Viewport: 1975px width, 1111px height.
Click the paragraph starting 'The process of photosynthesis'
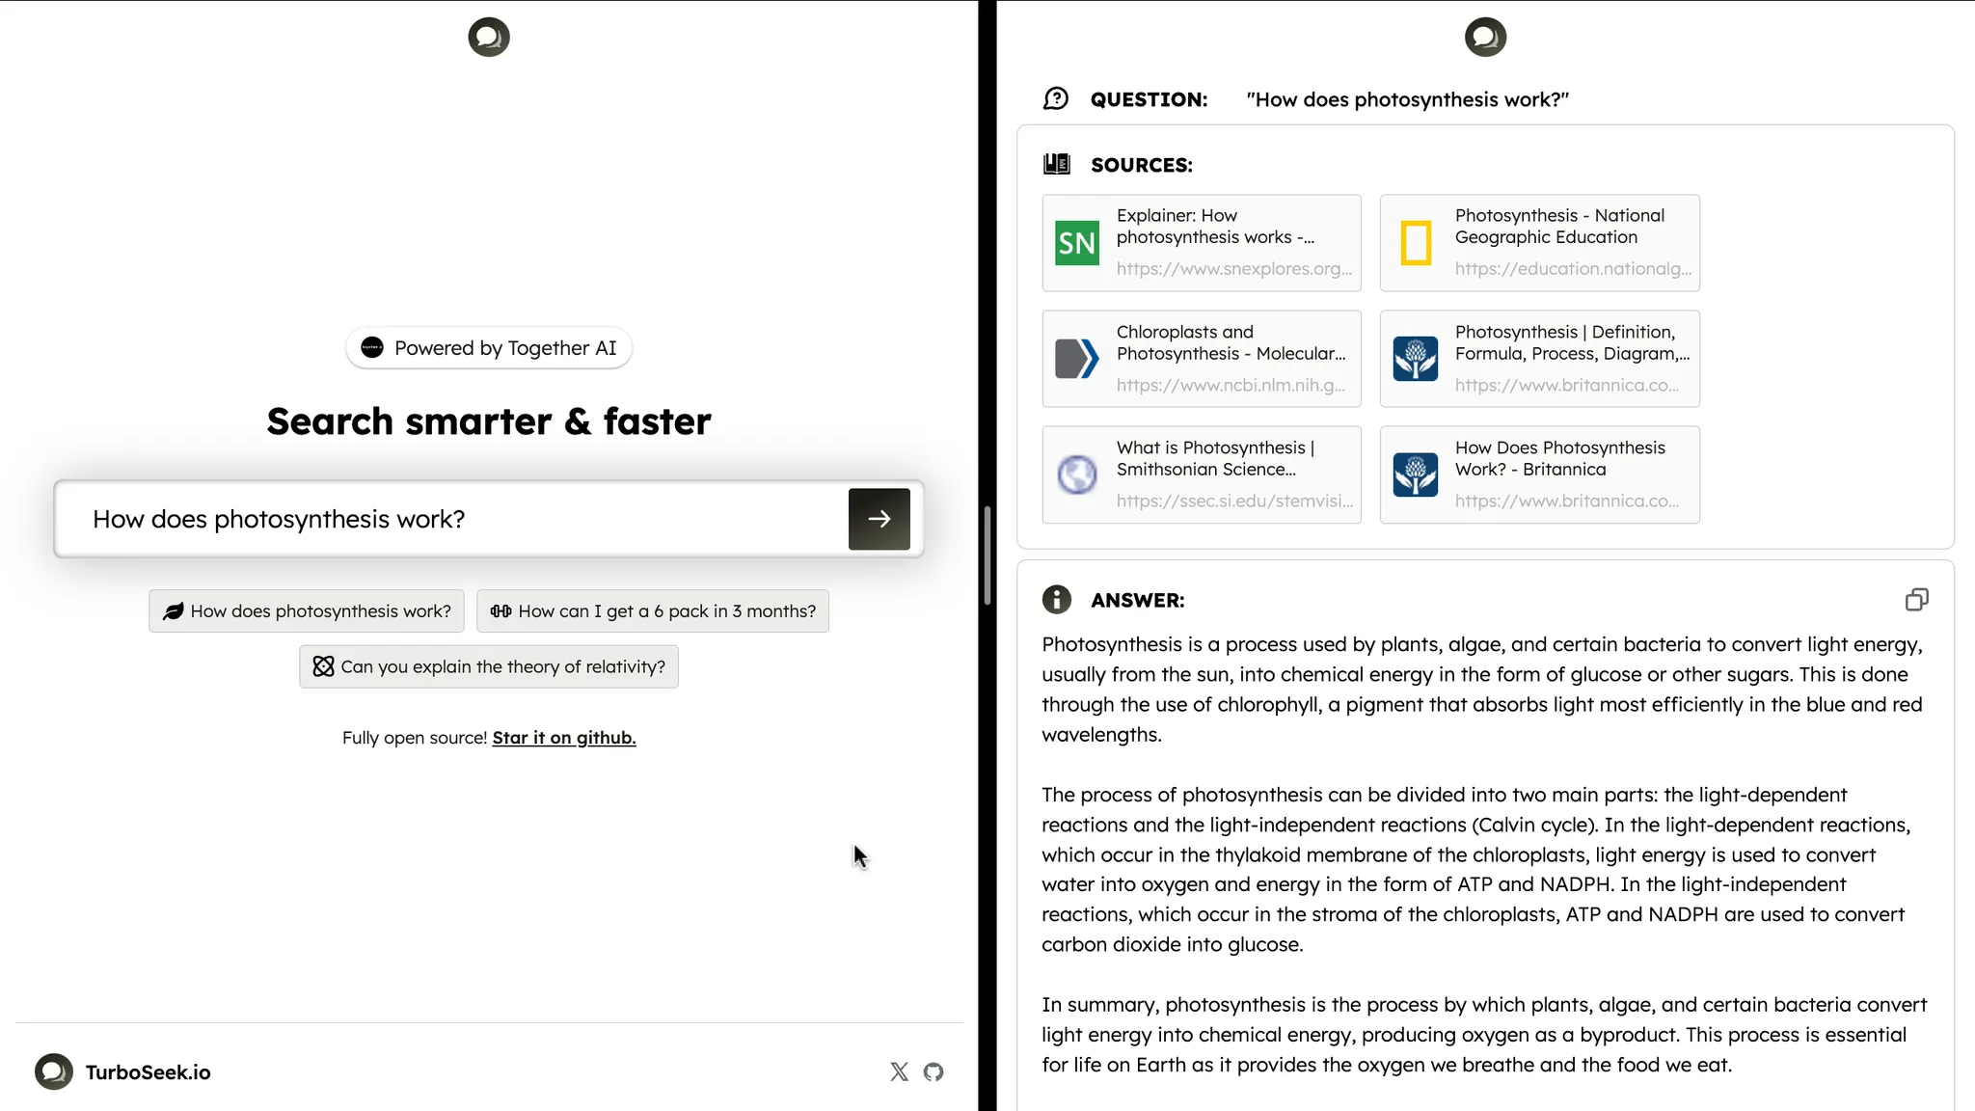[x=1476, y=869]
